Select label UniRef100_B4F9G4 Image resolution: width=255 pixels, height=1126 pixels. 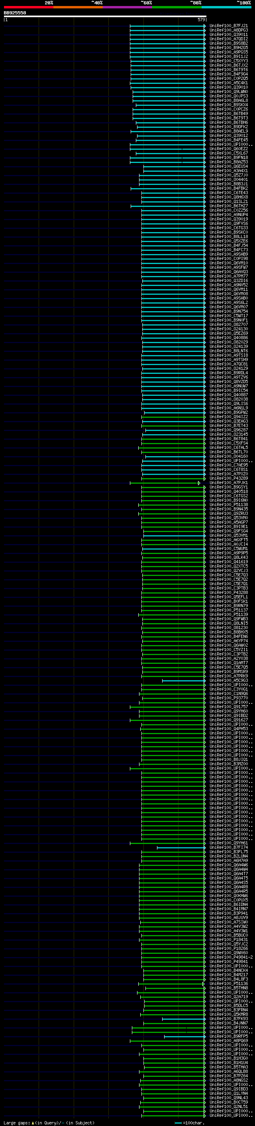tap(228, 74)
